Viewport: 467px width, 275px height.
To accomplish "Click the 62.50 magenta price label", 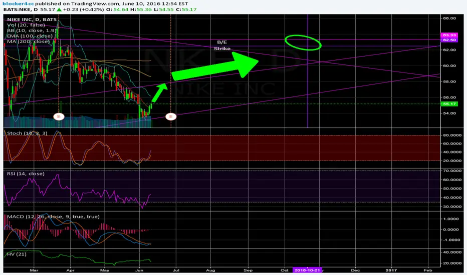I will [x=449, y=40].
